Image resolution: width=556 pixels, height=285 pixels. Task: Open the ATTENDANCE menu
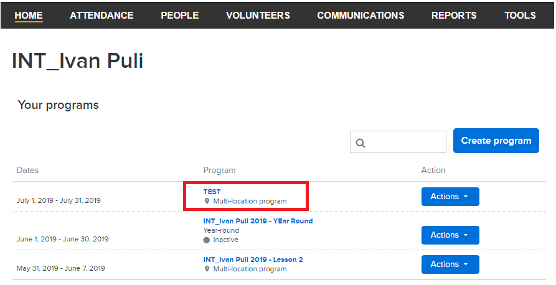tap(101, 15)
